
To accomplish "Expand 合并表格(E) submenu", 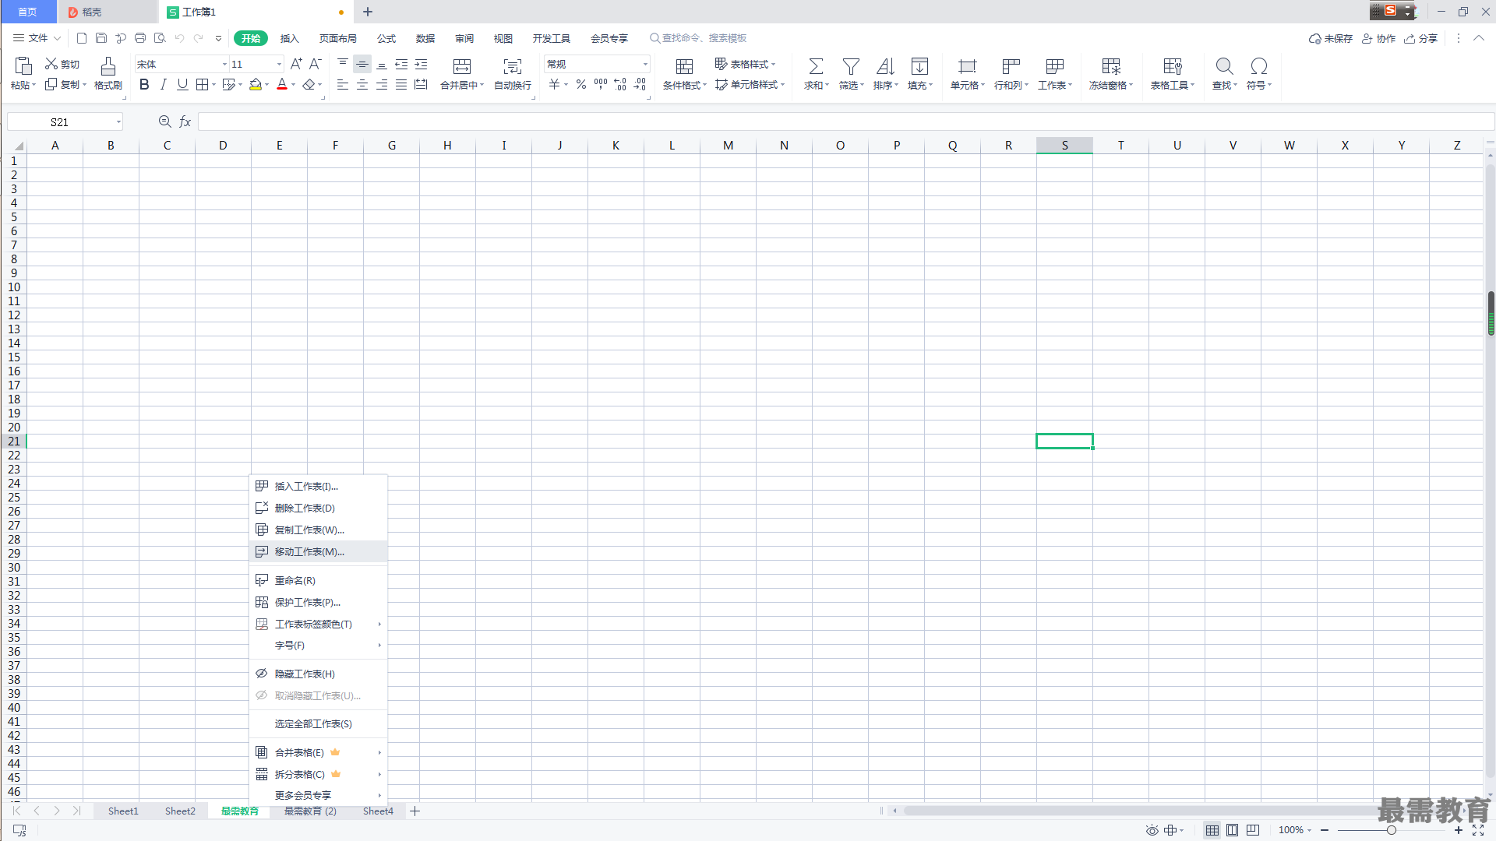I will click(x=318, y=752).
